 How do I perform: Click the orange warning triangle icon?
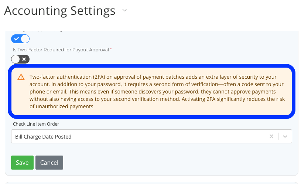[x=21, y=77]
